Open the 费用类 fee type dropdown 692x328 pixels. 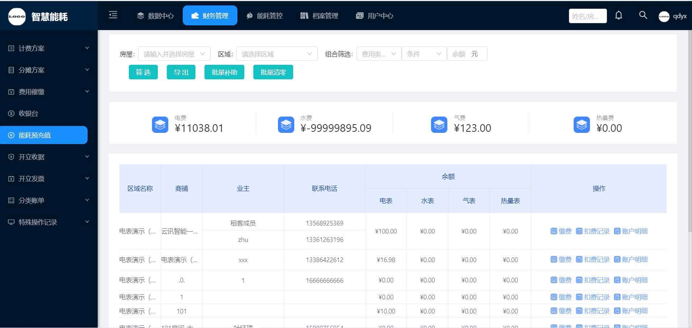tap(379, 54)
